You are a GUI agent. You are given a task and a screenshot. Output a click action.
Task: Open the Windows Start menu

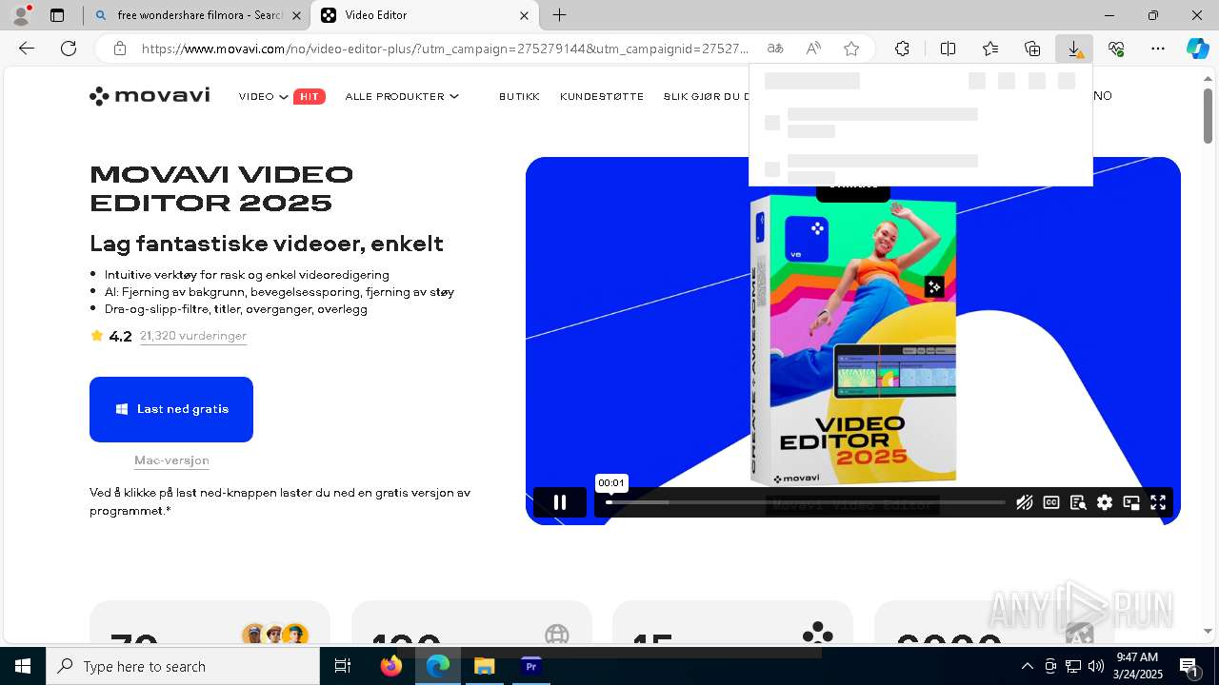tap(23, 666)
